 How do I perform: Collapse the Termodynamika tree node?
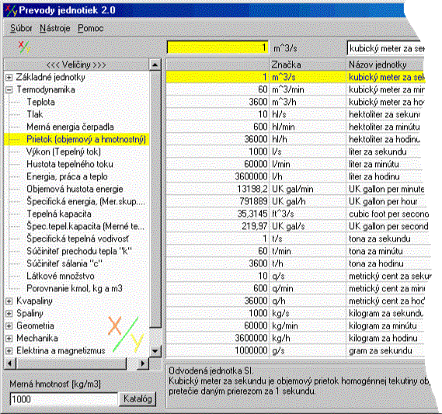[9, 89]
